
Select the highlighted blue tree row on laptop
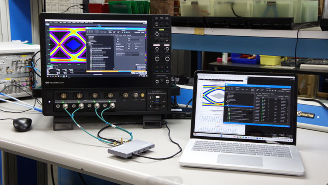[239, 107]
